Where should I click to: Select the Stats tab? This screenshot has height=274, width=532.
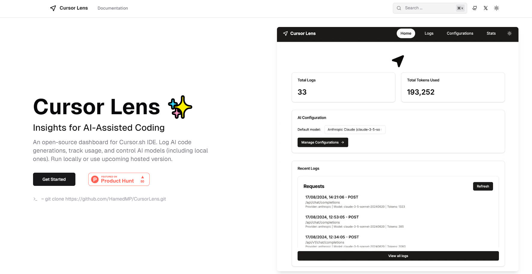491,33
